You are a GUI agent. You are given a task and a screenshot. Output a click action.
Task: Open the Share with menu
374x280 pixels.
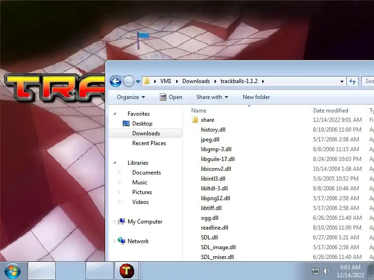[212, 97]
